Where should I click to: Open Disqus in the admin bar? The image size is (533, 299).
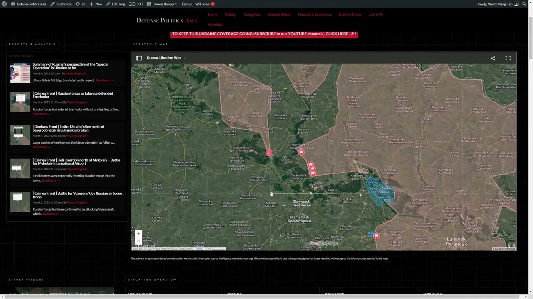point(187,4)
